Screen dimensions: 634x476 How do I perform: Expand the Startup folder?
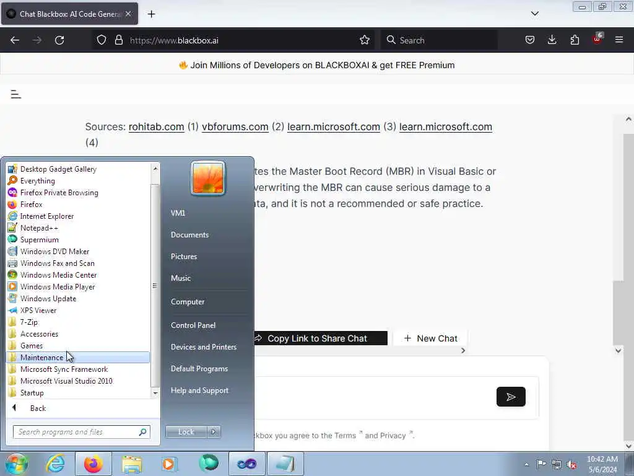(32, 392)
